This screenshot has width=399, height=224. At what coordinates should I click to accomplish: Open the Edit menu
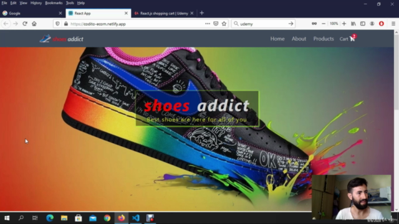click(x=13, y=3)
